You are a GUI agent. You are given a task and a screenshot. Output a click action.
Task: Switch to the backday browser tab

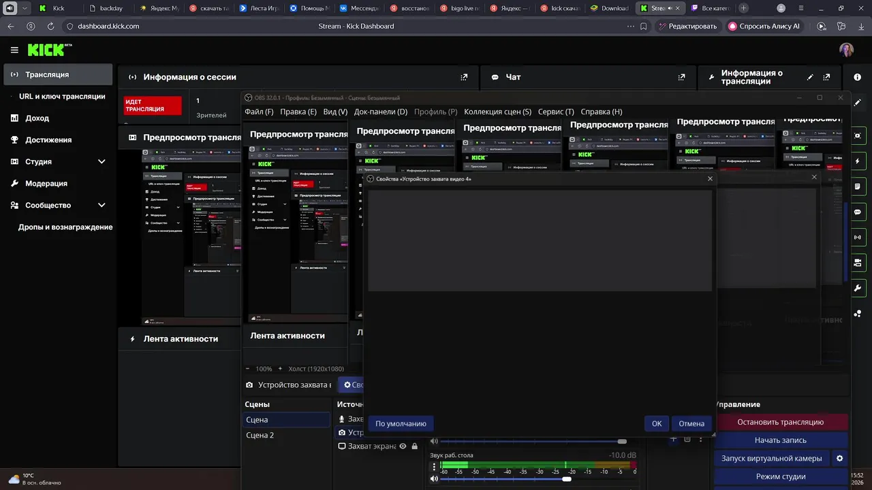coord(108,8)
